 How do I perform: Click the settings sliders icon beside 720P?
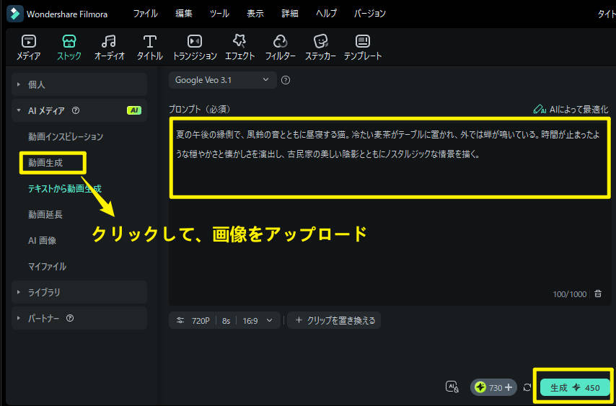click(180, 320)
